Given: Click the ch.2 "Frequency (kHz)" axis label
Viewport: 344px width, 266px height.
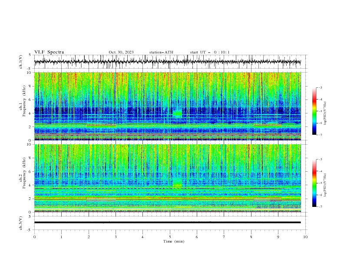Looking at the screenshot, I should (24, 173).
